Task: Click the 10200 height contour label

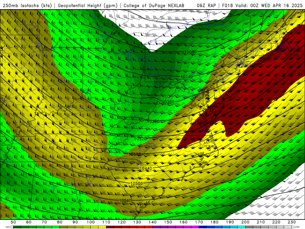Action: [x=168, y=102]
